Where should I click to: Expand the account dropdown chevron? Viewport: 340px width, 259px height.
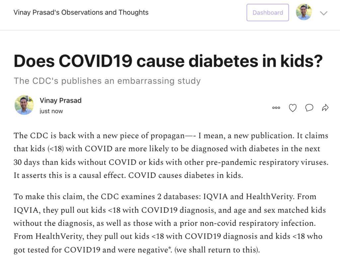(x=323, y=13)
